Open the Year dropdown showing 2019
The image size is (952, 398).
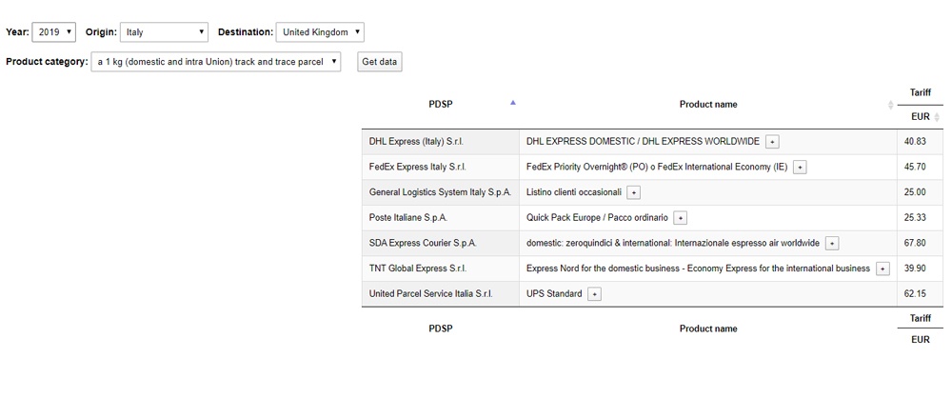54,32
